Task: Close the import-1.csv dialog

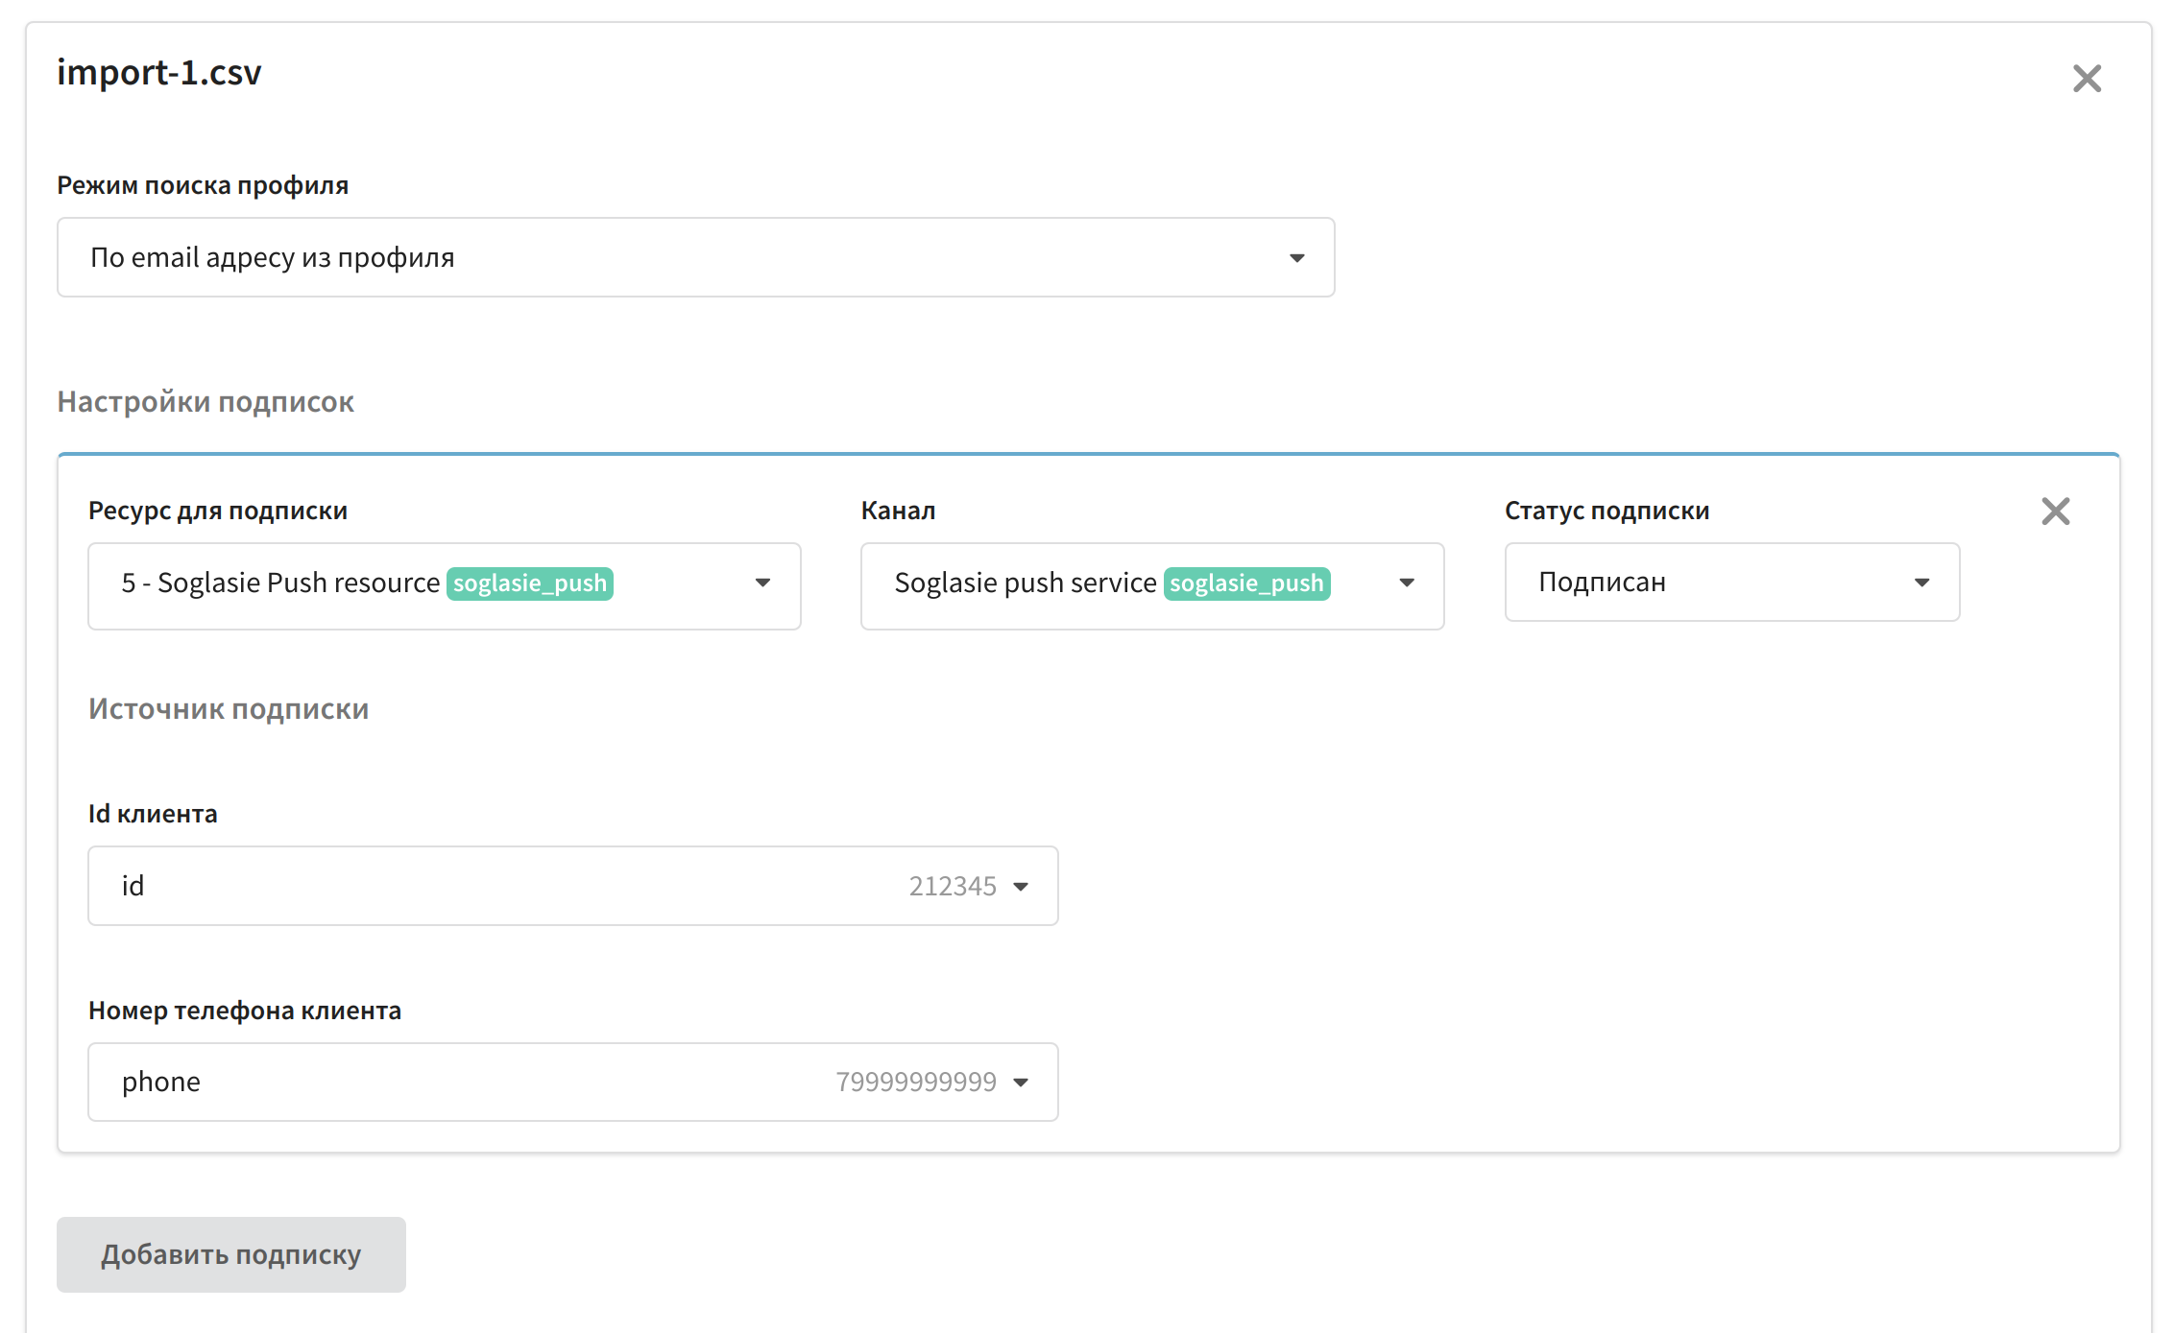Action: (2087, 78)
